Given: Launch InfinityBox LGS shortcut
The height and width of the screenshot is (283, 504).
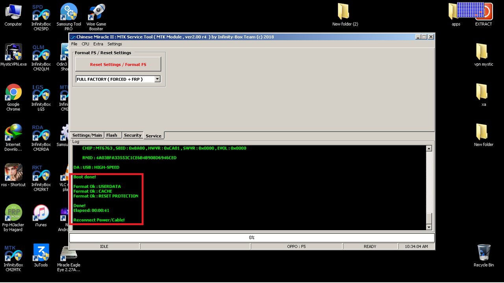Looking at the screenshot, I should point(41,98).
